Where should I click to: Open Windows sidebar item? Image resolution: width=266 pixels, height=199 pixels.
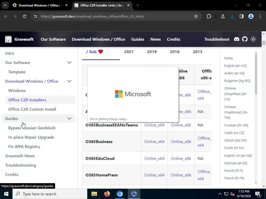[x=17, y=90]
